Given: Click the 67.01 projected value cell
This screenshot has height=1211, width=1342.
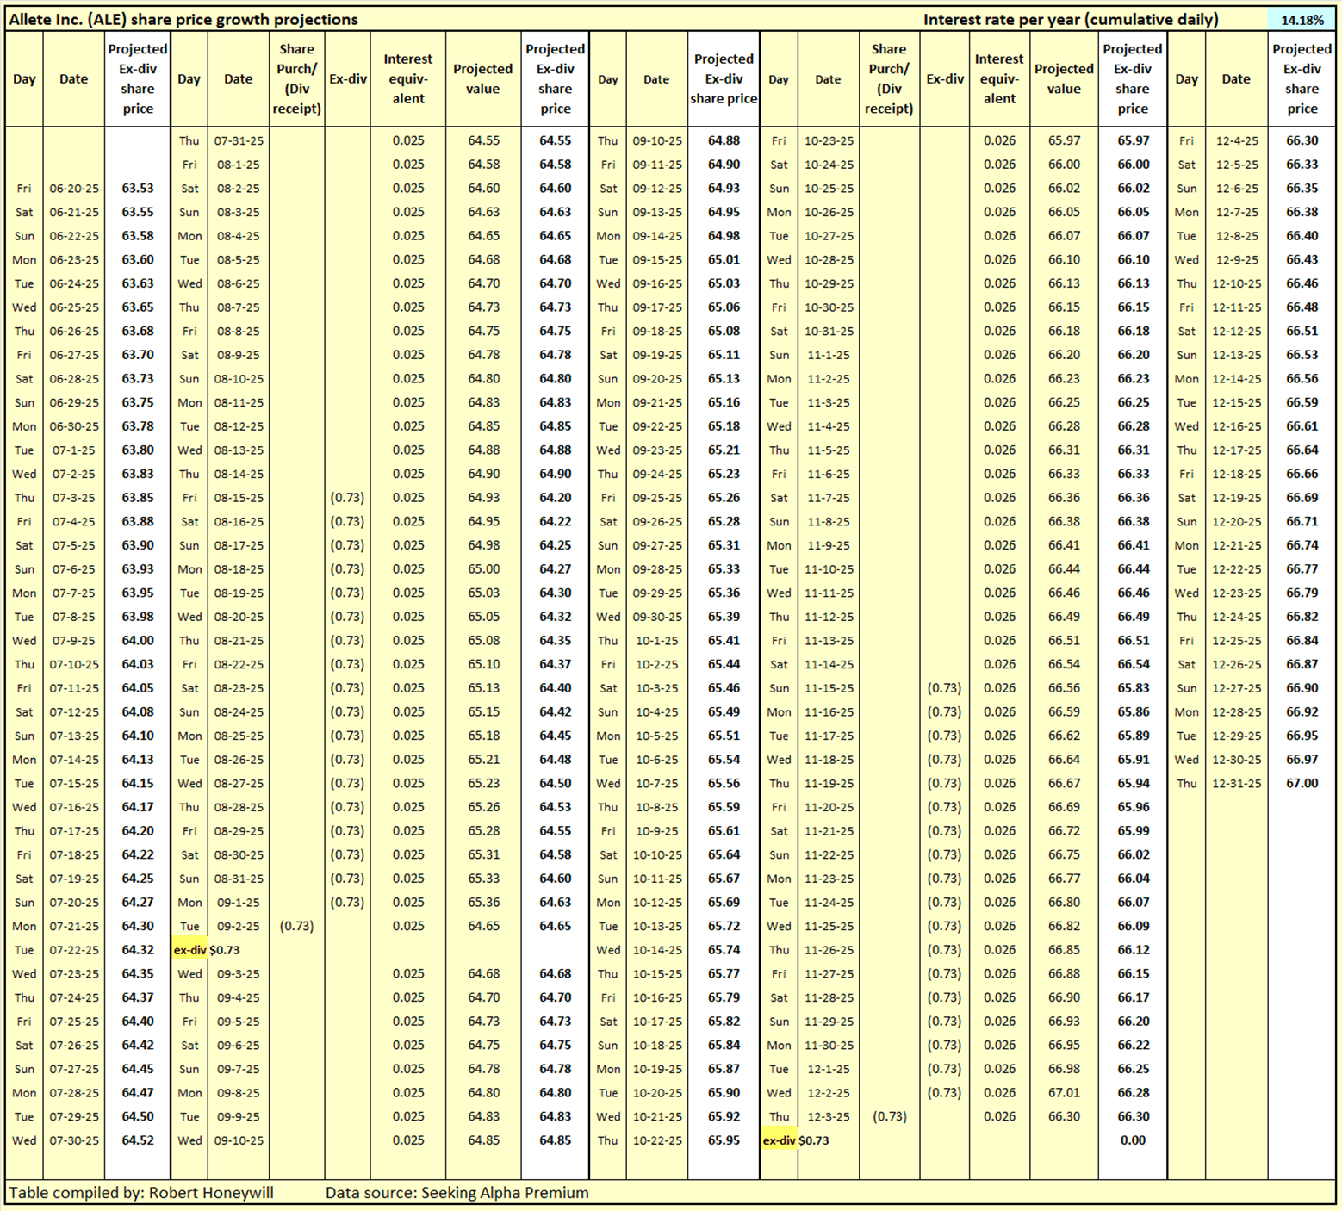Looking at the screenshot, I should [x=1064, y=1092].
